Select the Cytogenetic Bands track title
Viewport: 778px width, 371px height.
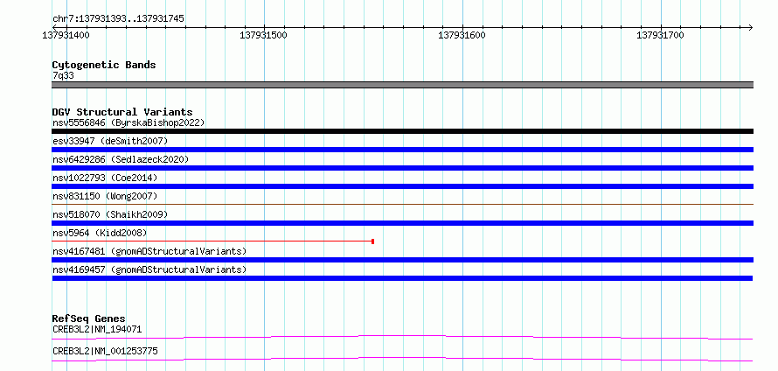[x=104, y=65]
